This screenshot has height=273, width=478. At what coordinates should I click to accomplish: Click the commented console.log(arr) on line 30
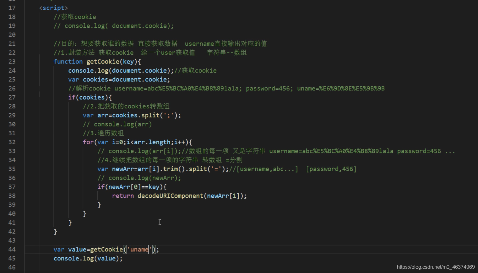tap(117, 124)
